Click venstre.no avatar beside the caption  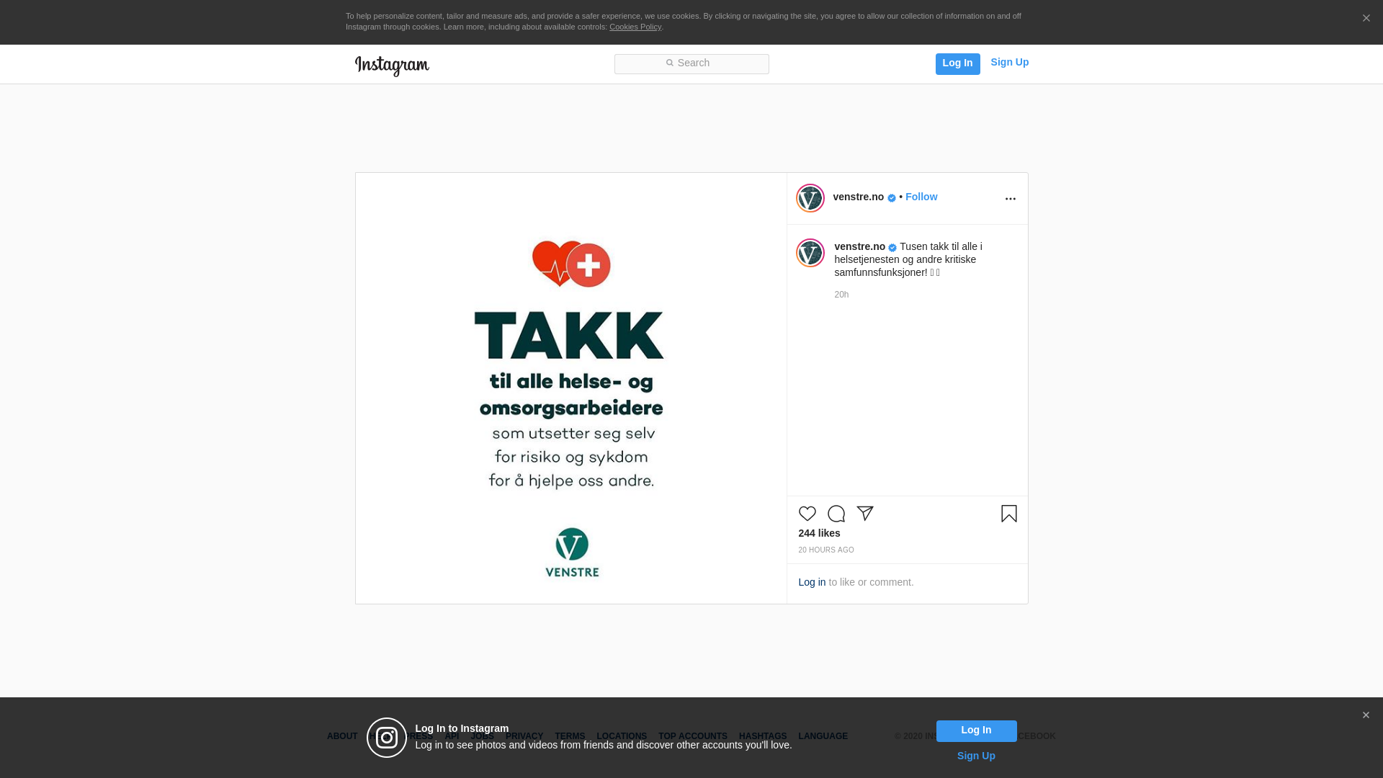pos(810,253)
